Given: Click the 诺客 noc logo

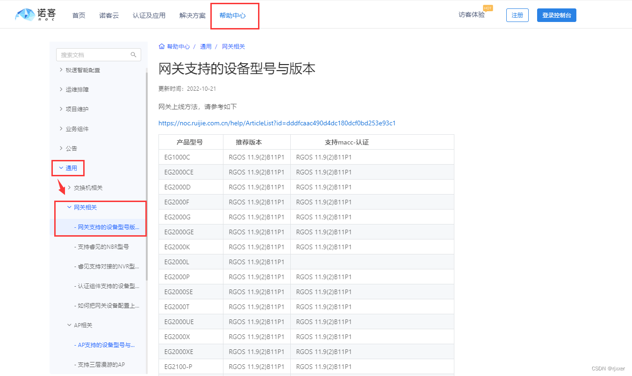Looking at the screenshot, I should [35, 15].
